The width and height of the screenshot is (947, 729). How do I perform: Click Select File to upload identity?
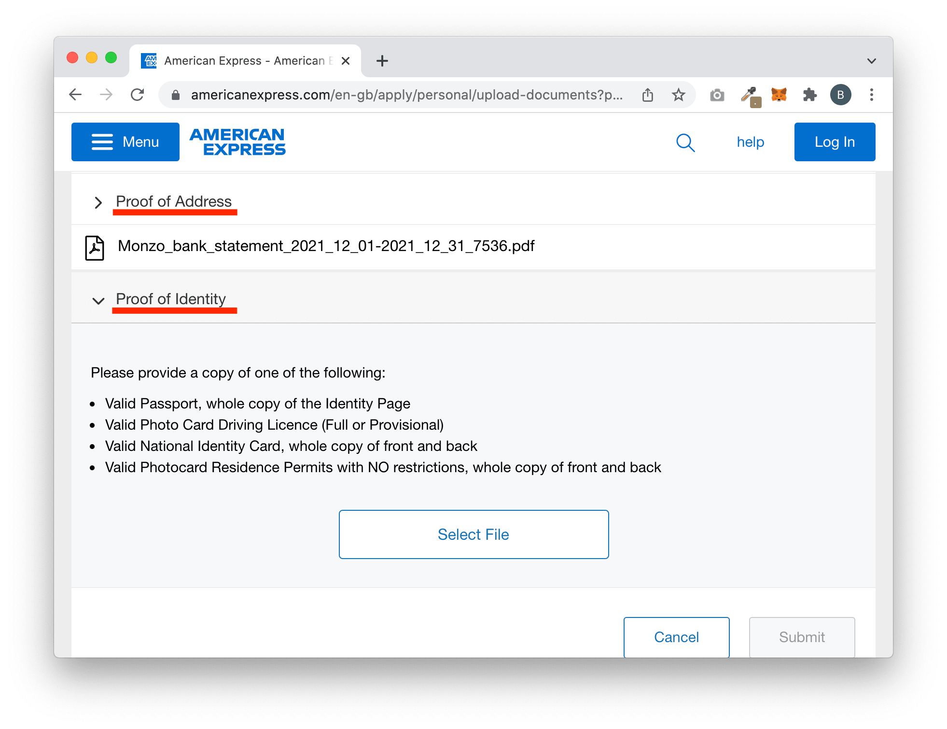coord(473,534)
